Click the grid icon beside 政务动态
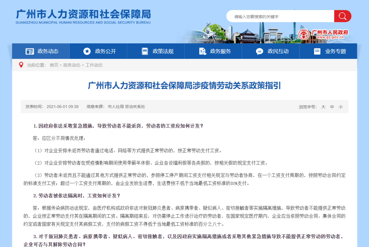The width and height of the screenshot is (369, 247). click(30, 51)
